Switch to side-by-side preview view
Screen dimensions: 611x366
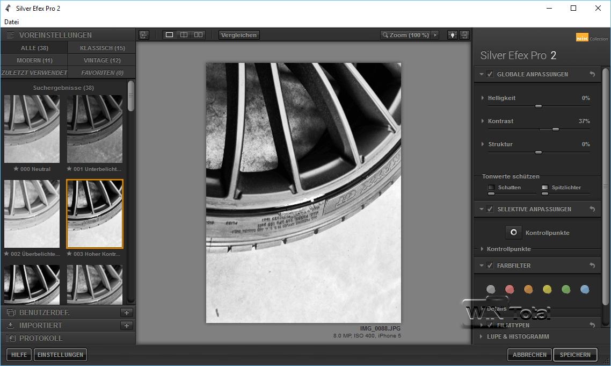[199, 35]
